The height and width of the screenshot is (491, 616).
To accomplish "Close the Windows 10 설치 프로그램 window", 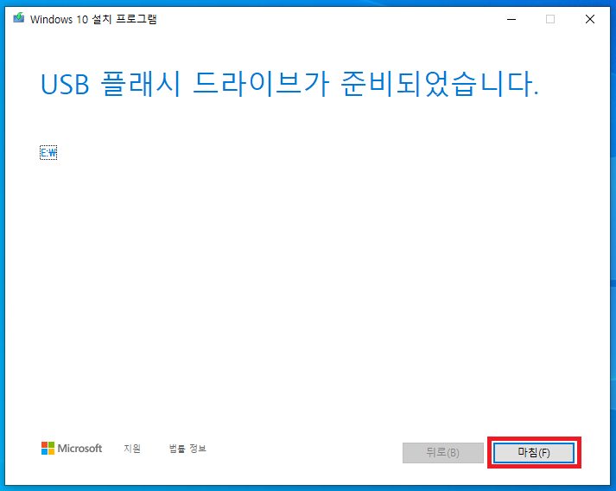I will [x=590, y=19].
